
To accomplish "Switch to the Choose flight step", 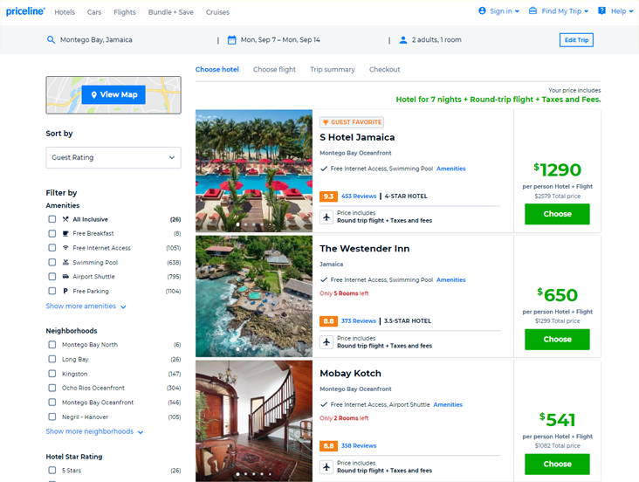I will tap(274, 69).
